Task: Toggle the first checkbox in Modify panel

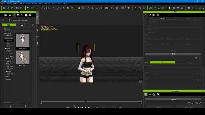Action: pos(146,26)
